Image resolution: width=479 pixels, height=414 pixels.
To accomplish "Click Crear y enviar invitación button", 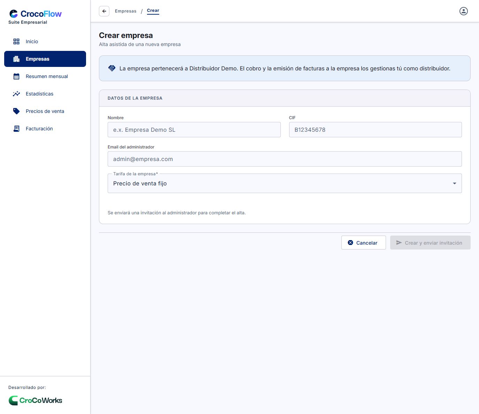I will 430,243.
